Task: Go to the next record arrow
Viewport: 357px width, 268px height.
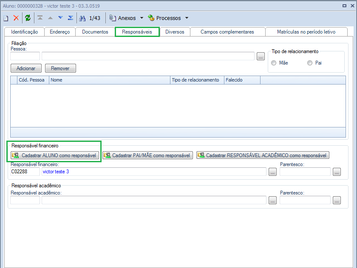Action: (60, 18)
